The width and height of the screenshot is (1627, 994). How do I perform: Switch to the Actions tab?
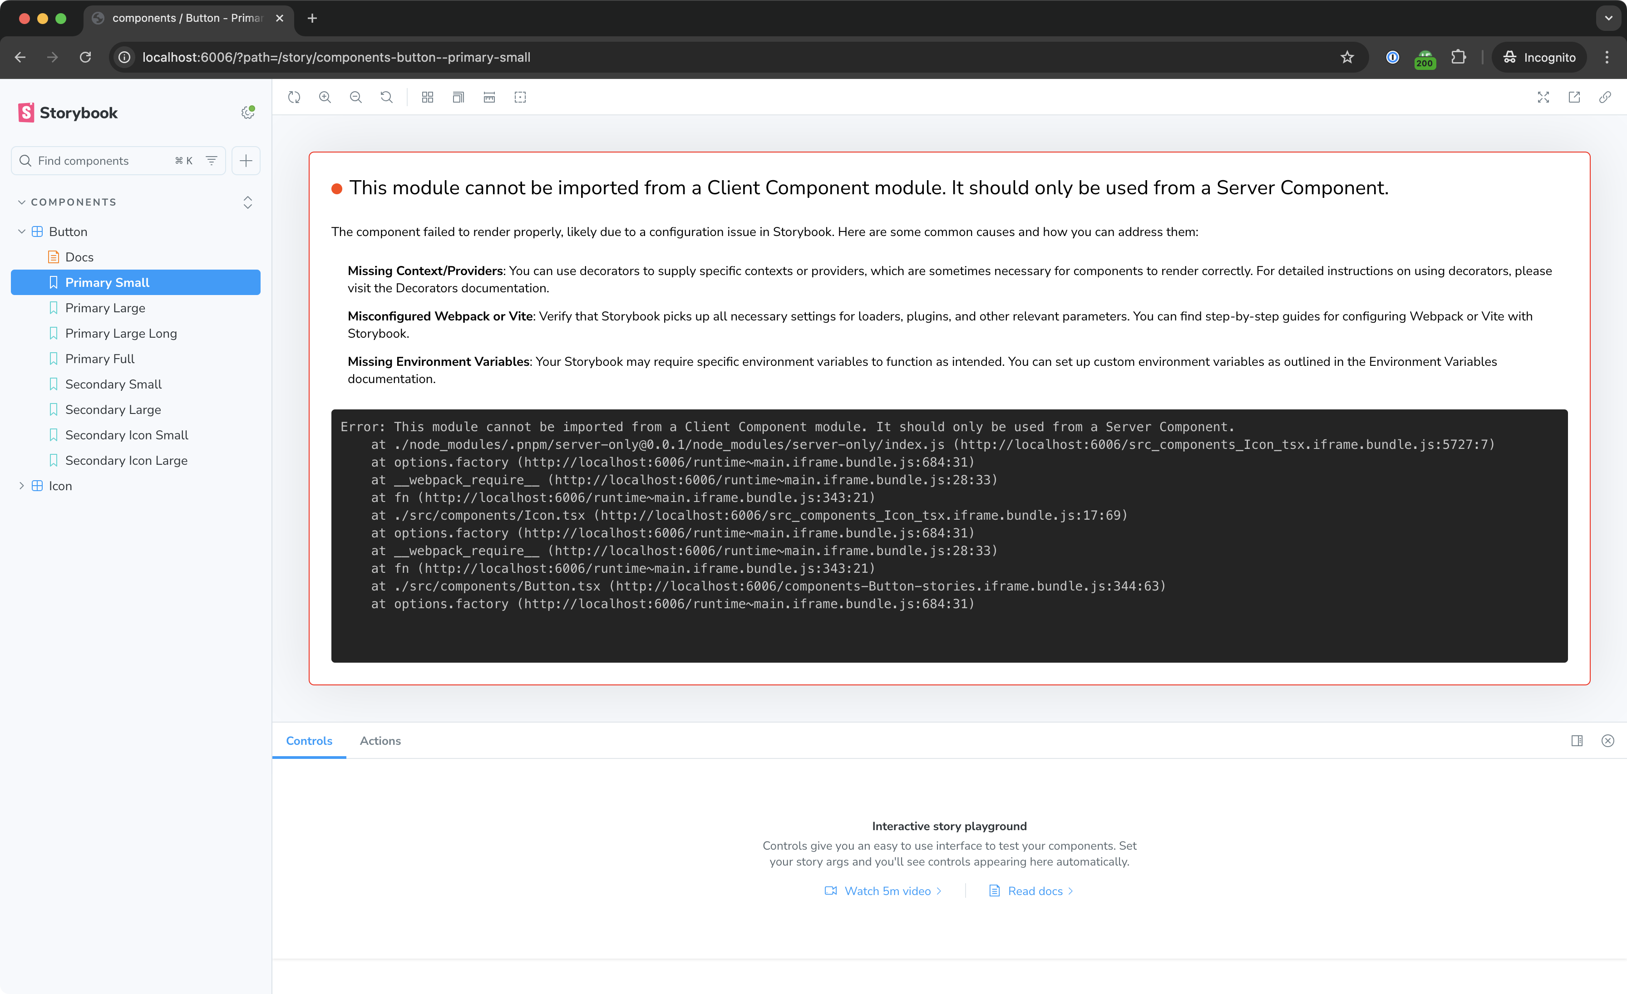click(x=380, y=741)
